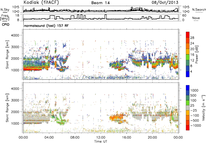The width and height of the screenshot is (206, 143).
Task: Click the red bottom of the velocity colorbar
Action: point(188,128)
